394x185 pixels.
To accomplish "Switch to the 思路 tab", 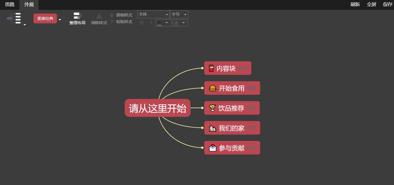I will click(10, 5).
